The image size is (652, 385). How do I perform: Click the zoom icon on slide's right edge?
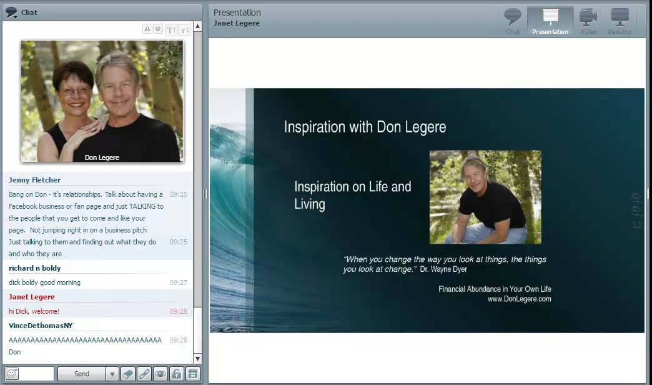(636, 211)
